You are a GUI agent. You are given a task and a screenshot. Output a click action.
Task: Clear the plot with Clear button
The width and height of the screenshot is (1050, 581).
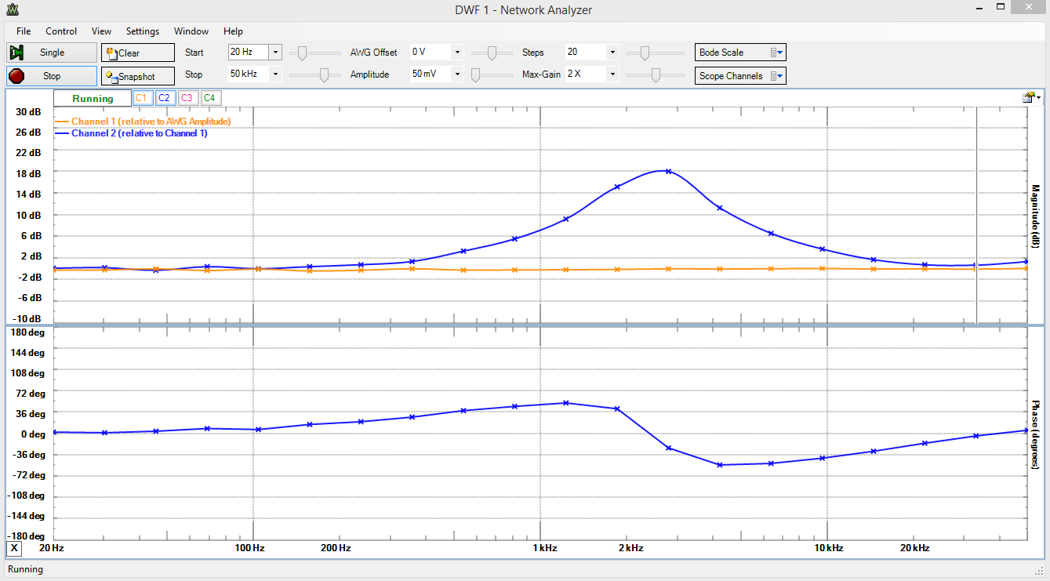click(138, 53)
